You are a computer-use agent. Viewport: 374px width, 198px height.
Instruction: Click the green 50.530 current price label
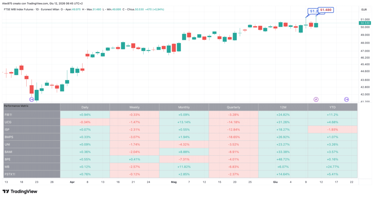(365, 23)
